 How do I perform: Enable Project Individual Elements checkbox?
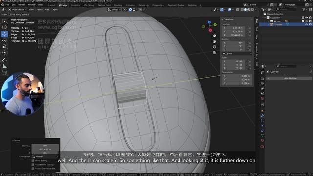tap(33, 168)
